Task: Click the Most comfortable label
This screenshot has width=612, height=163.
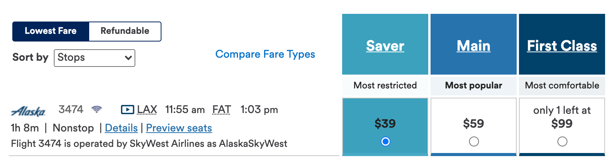Action: 562,85
